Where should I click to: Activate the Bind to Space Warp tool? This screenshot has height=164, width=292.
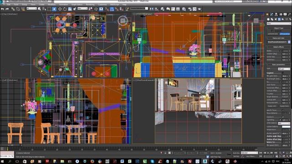click(x=23, y=9)
